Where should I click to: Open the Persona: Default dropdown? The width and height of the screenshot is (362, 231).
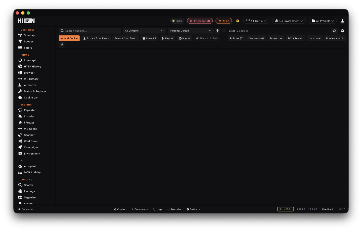(190, 31)
